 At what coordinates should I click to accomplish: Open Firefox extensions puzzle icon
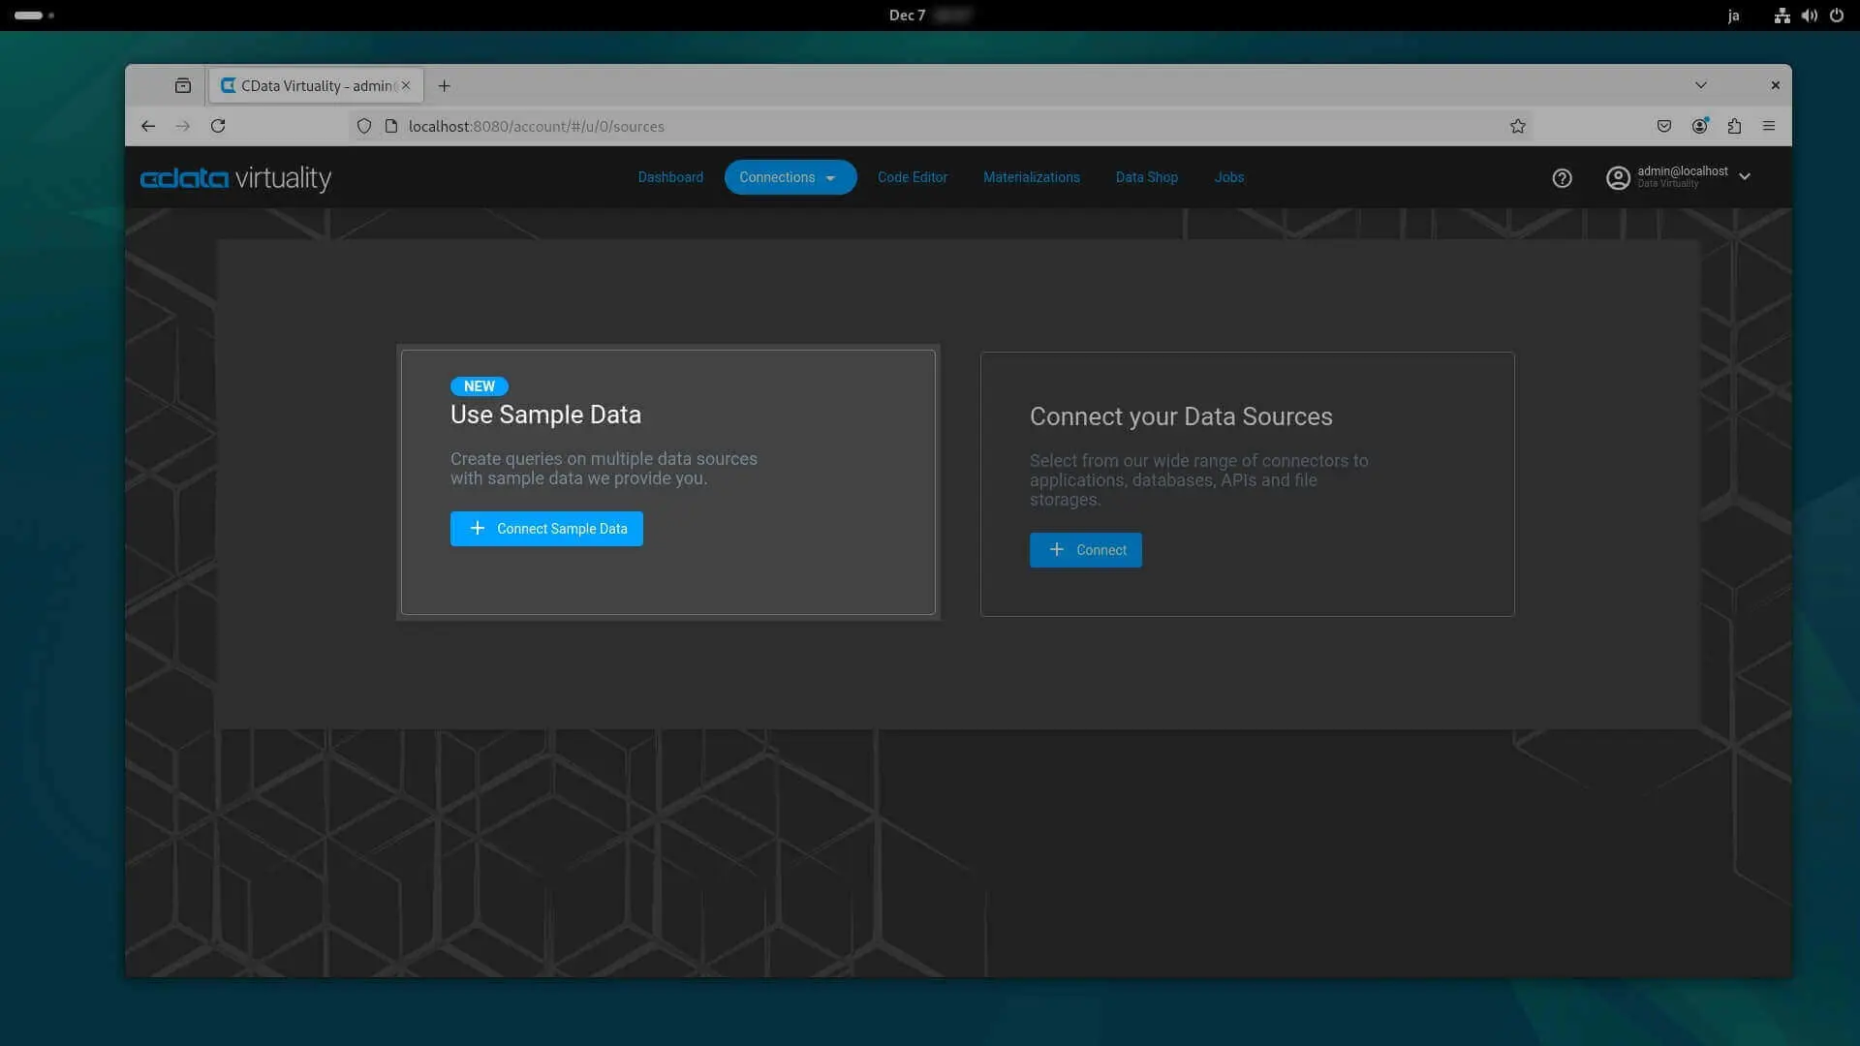point(1734,126)
